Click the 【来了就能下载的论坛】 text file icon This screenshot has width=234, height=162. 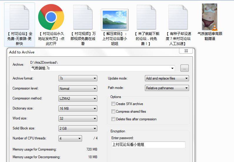(x=146, y=17)
